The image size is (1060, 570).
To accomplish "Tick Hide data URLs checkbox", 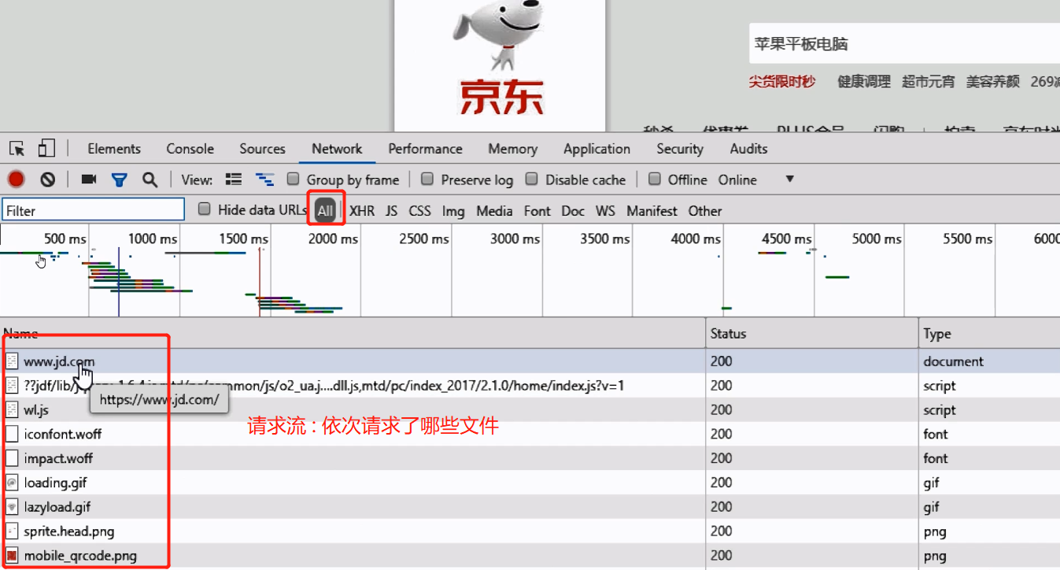I will tap(205, 209).
